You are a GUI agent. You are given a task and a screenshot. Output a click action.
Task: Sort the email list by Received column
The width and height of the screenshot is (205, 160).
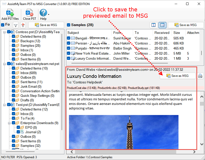(x=162, y=33)
